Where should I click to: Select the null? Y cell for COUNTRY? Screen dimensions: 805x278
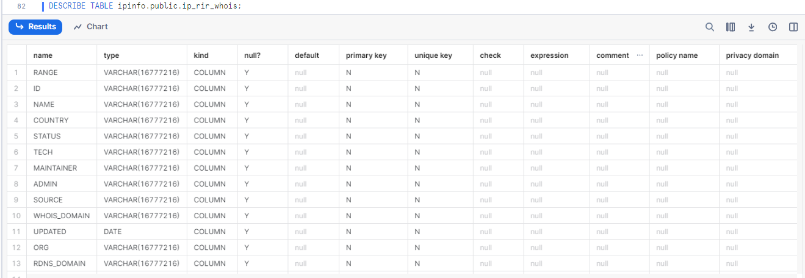262,120
